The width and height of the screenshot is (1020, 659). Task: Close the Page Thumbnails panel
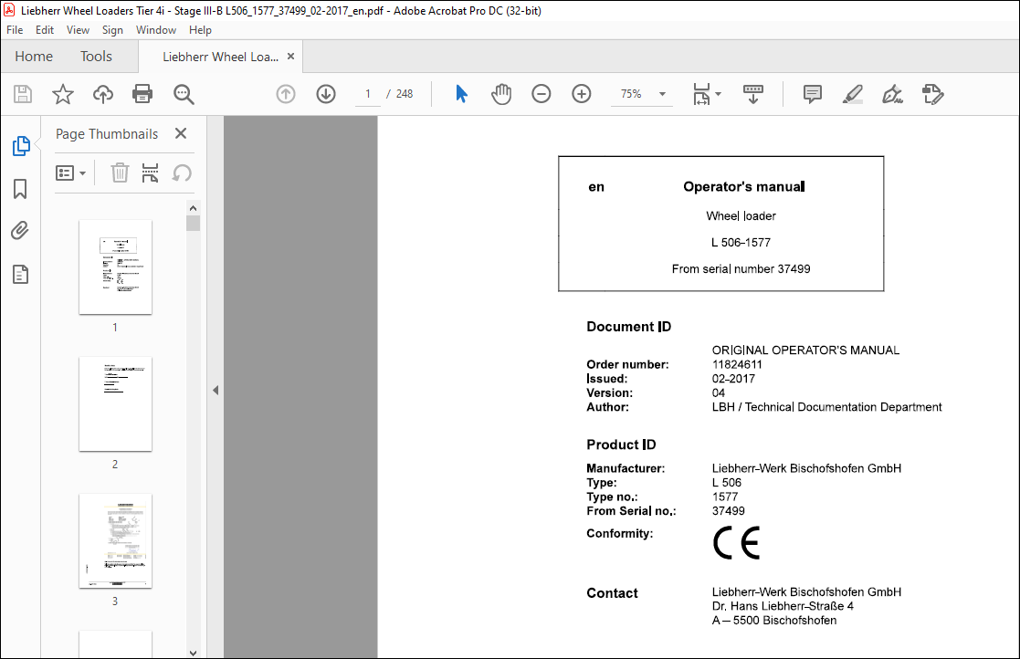click(181, 133)
